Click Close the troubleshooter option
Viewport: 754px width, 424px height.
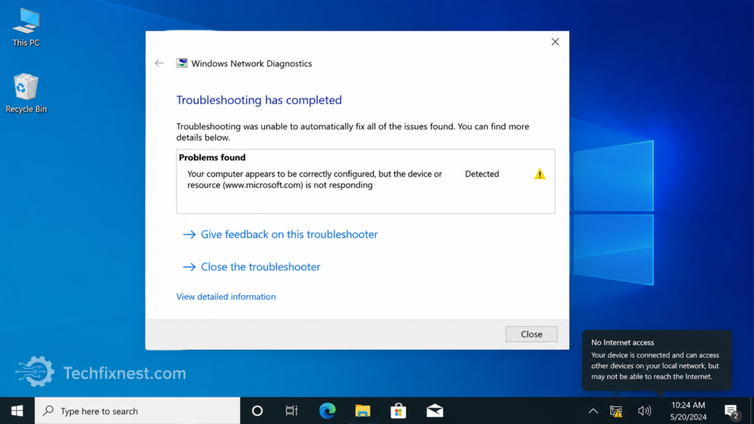tap(252, 266)
